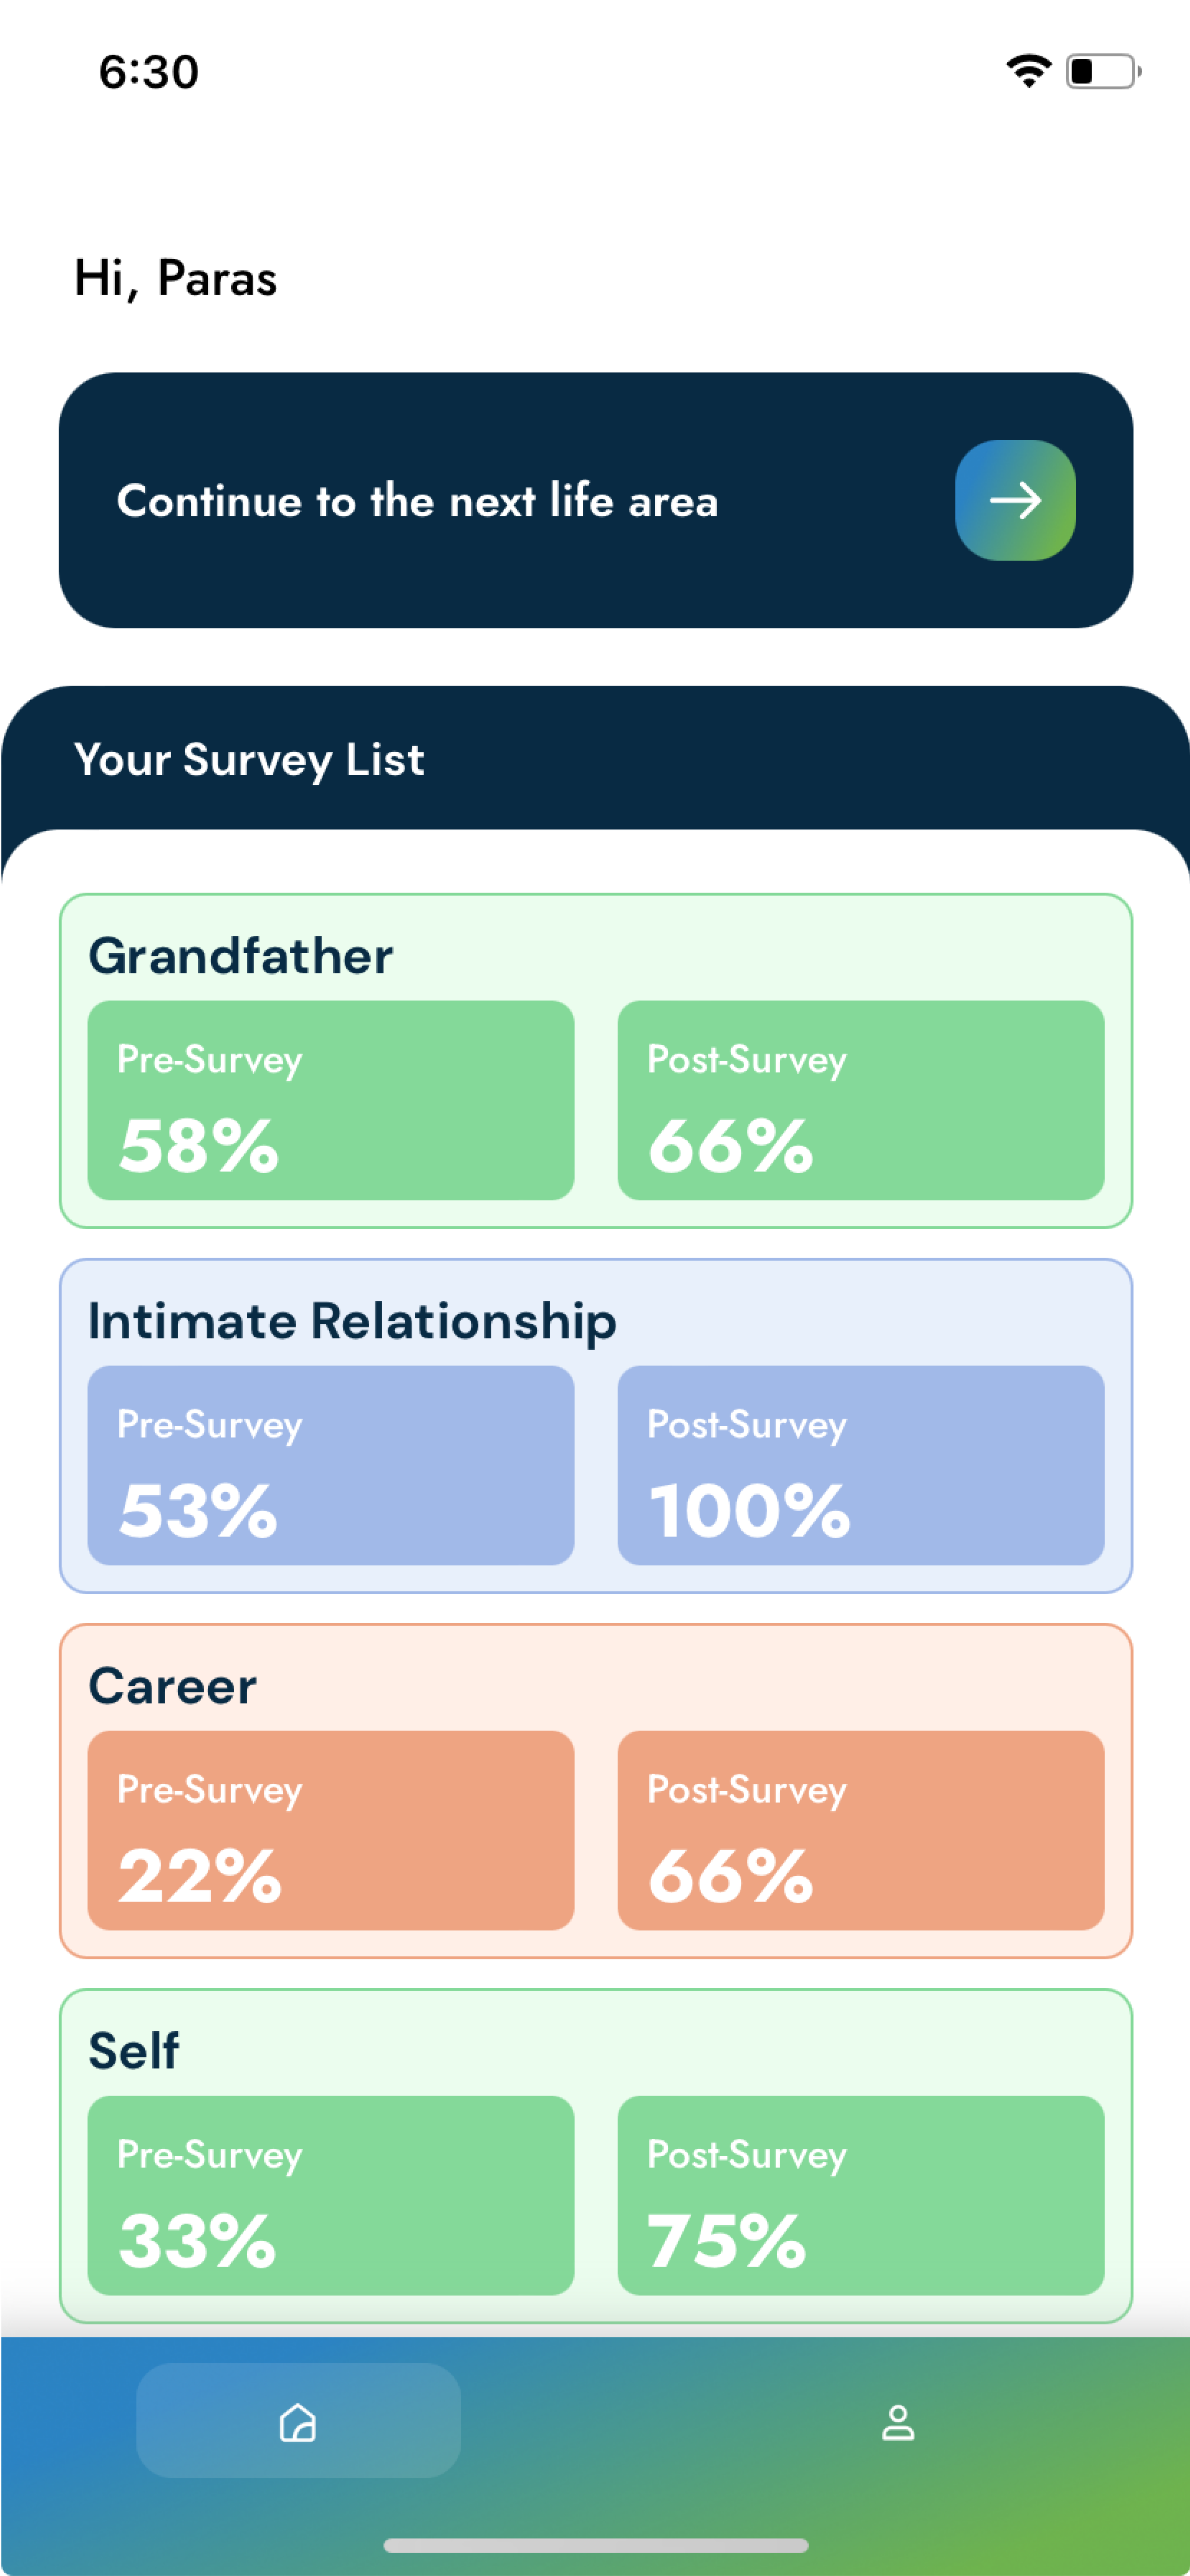View Self Pre-Survey 33% tile
The image size is (1190, 2576).
tap(331, 2195)
